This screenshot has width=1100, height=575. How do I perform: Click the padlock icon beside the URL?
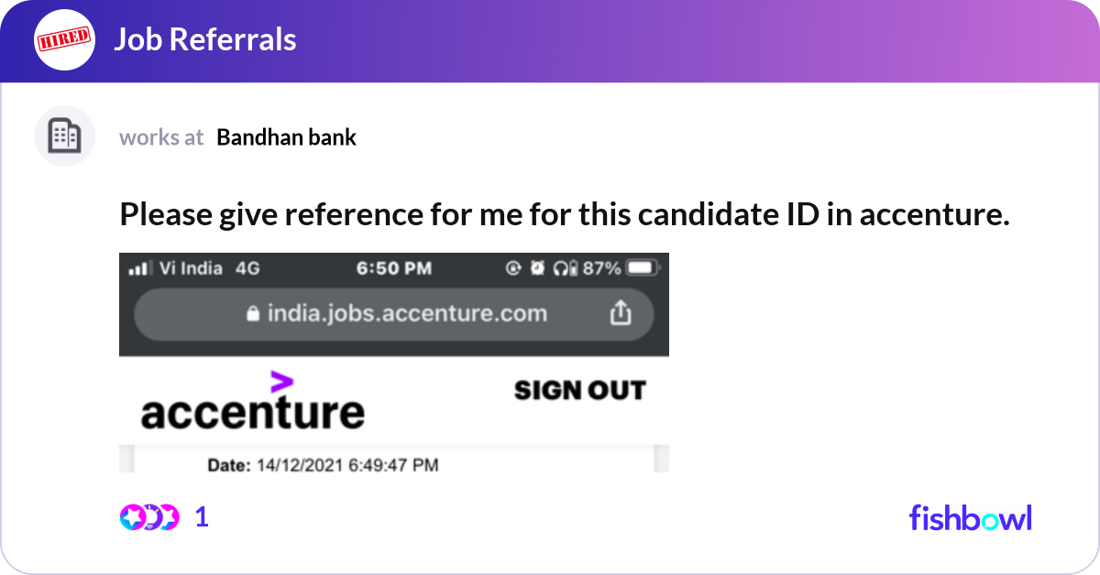click(x=253, y=314)
